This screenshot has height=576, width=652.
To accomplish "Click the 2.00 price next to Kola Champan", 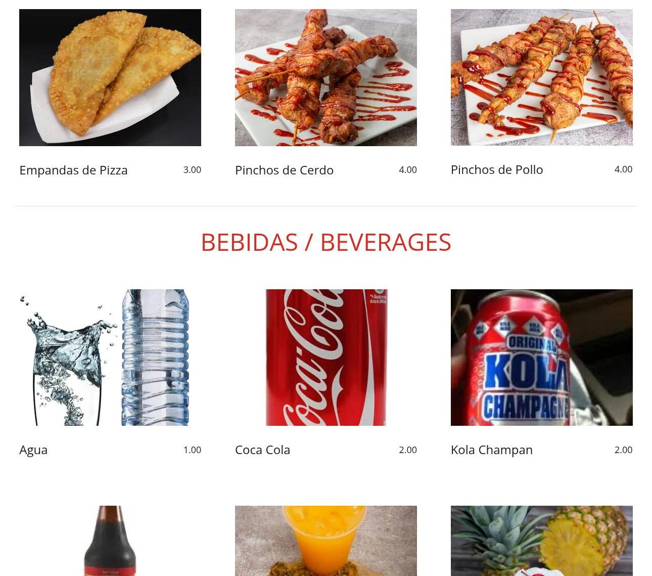I will pos(623,450).
